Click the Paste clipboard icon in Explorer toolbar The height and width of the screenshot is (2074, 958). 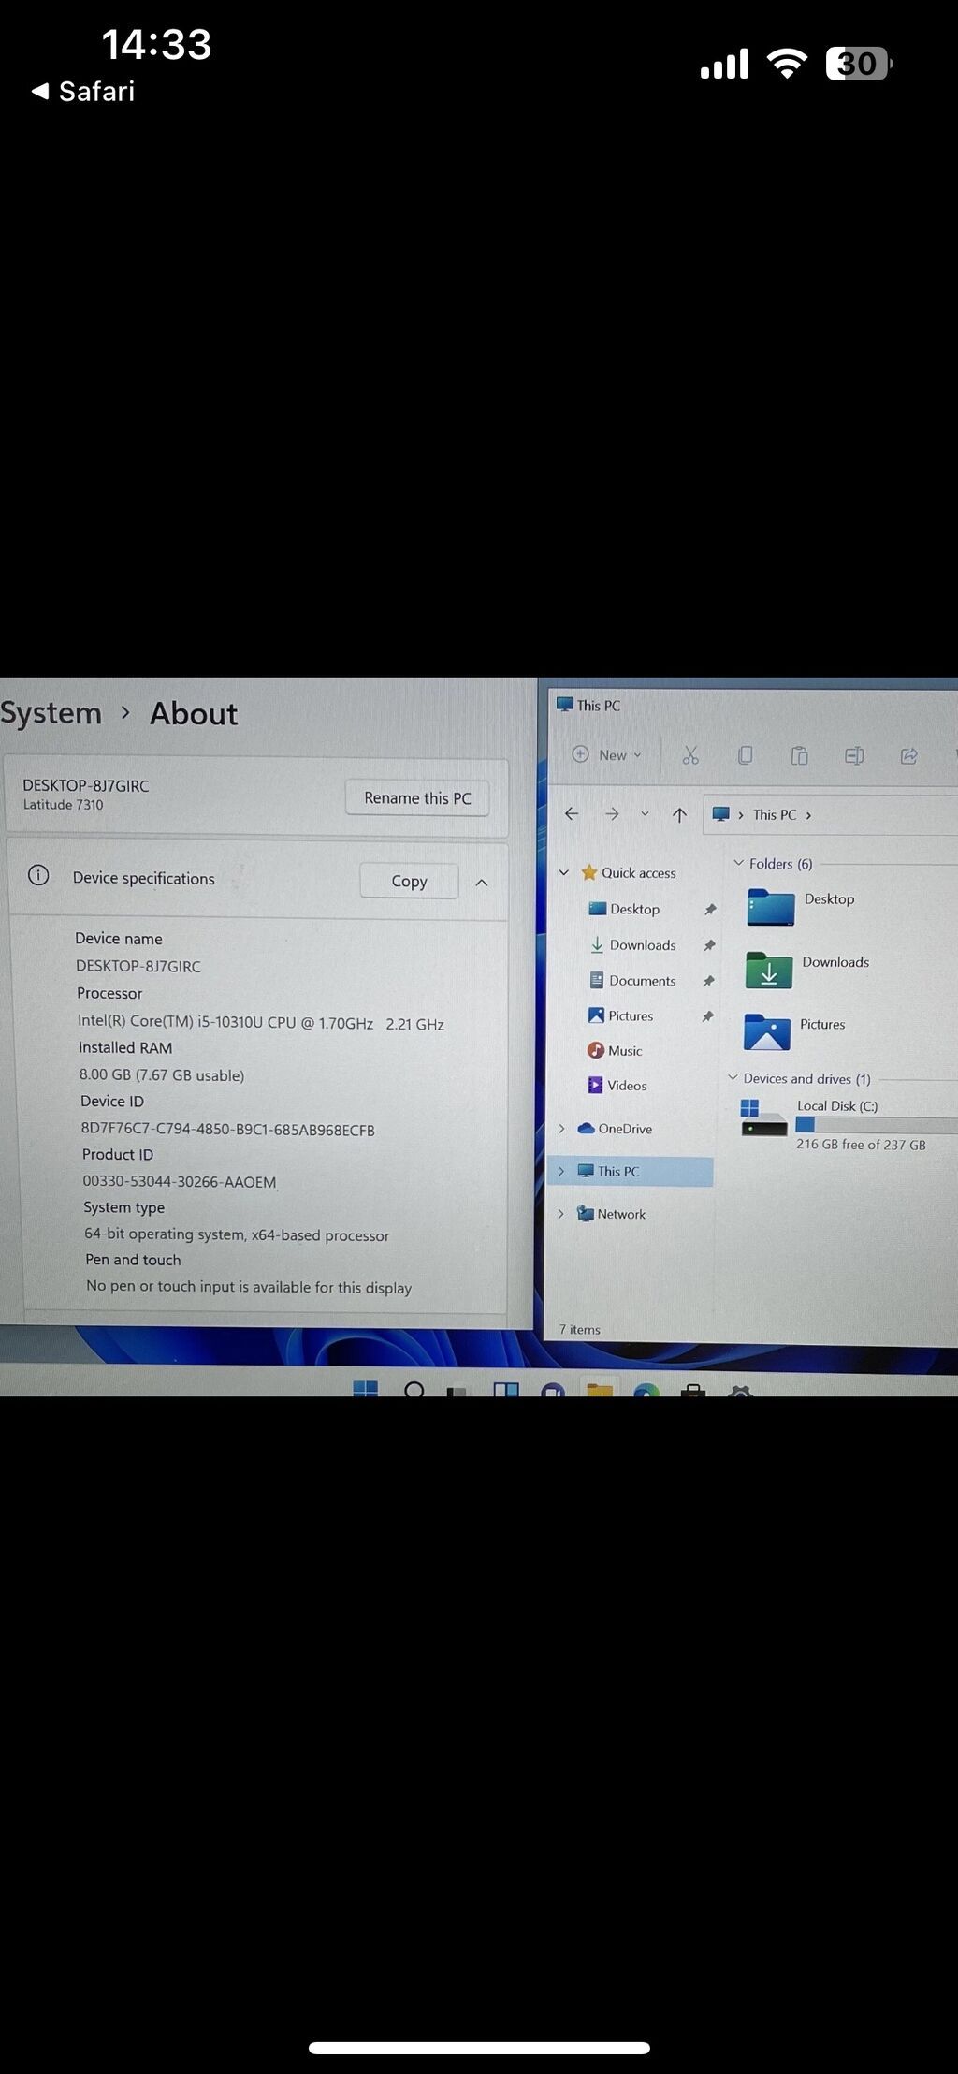pyautogui.click(x=799, y=755)
